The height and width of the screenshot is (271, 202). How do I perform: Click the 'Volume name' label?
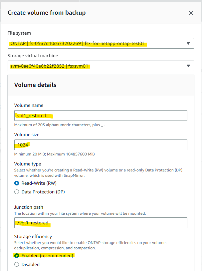29,105
